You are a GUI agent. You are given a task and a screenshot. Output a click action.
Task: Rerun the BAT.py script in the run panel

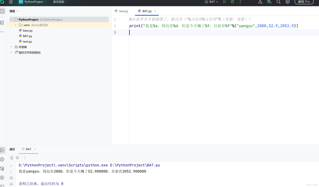click(x=11, y=158)
